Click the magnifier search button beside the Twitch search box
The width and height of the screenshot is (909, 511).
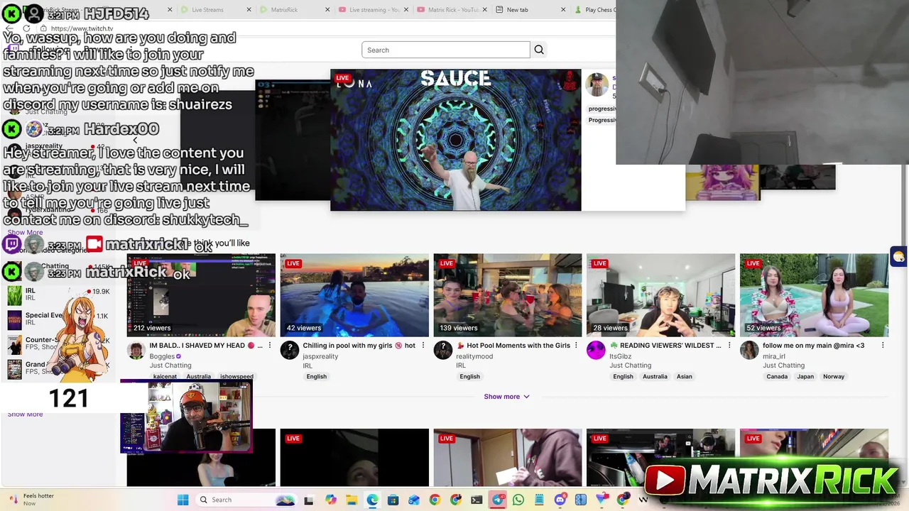(539, 50)
